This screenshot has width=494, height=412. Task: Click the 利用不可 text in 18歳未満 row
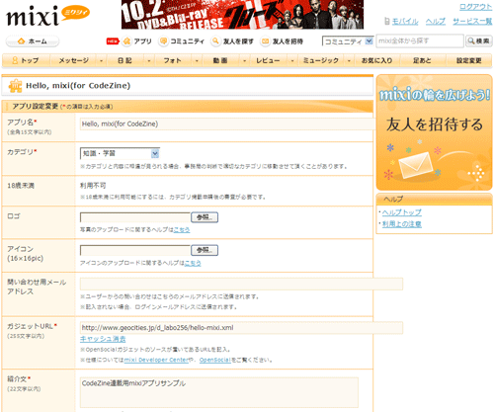(x=93, y=186)
